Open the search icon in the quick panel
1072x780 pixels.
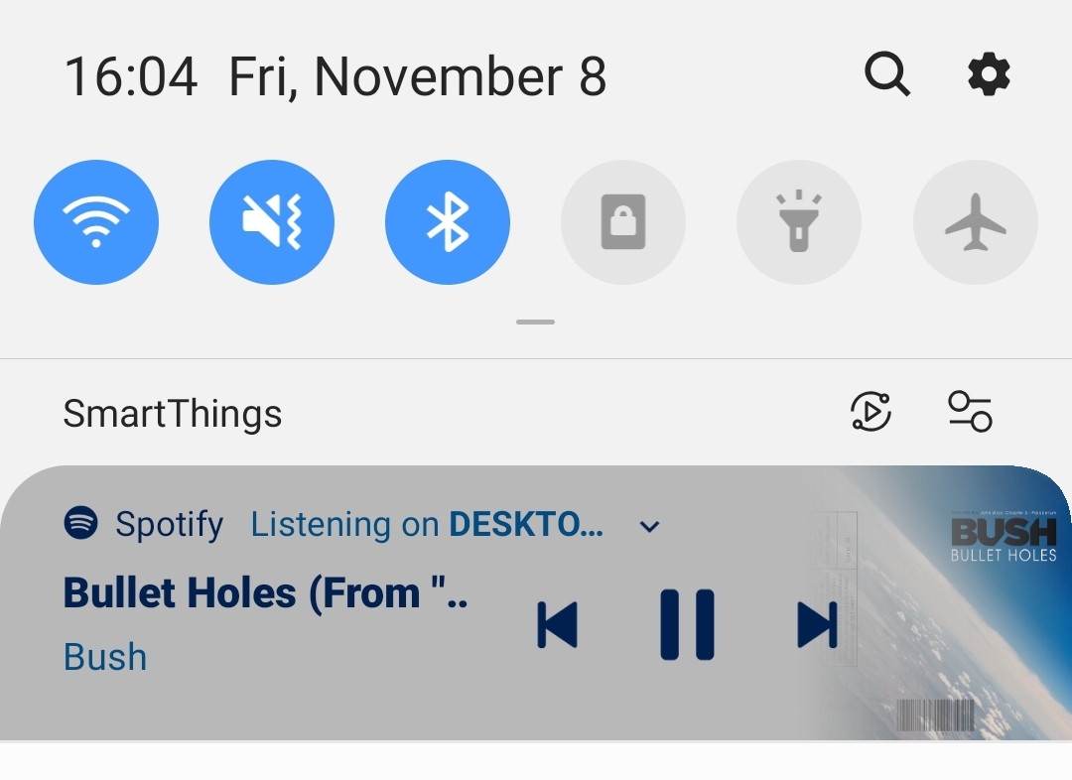coord(887,73)
